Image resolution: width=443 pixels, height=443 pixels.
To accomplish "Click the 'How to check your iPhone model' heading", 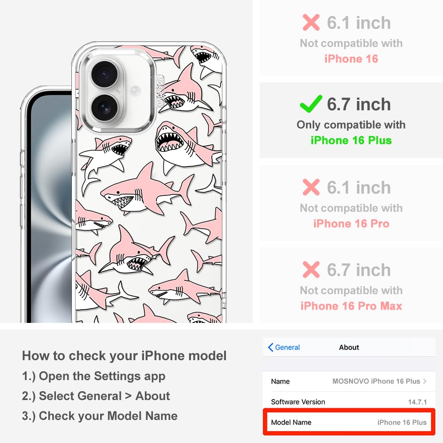I will click(124, 356).
